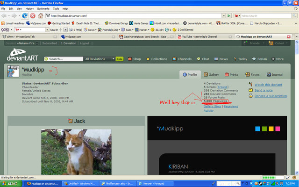Image resolution: width=299 pixels, height=187 pixels.
Task: Open the Aeria Games bookmark
Action: (x=139, y=23)
